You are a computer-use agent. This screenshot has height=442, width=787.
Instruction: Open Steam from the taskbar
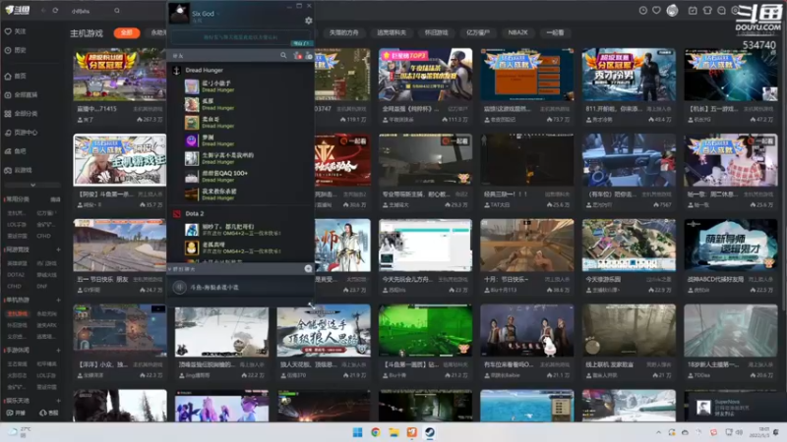(x=430, y=432)
